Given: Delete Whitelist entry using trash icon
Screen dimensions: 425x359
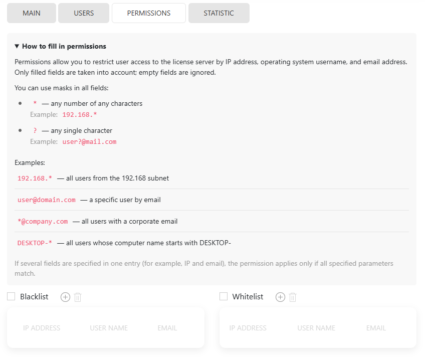Looking at the screenshot, I should click(293, 297).
